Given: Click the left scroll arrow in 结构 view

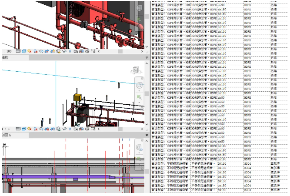Looking at the screenshot, I should [99, 129].
